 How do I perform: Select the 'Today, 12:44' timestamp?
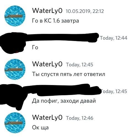pos(114,38)
